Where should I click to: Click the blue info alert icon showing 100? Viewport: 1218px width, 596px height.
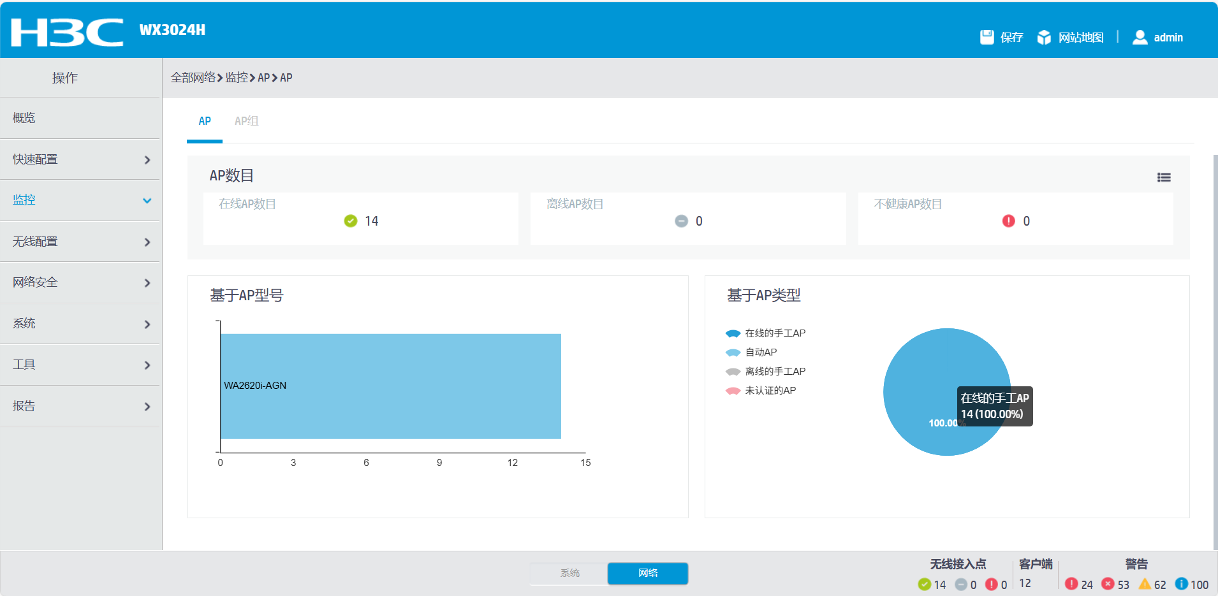click(1181, 584)
